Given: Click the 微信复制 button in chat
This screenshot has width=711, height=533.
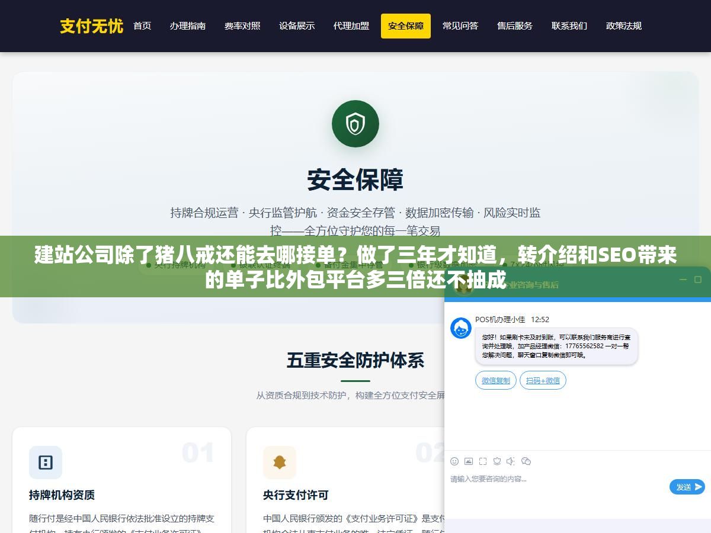Looking at the screenshot, I should click(x=496, y=380).
